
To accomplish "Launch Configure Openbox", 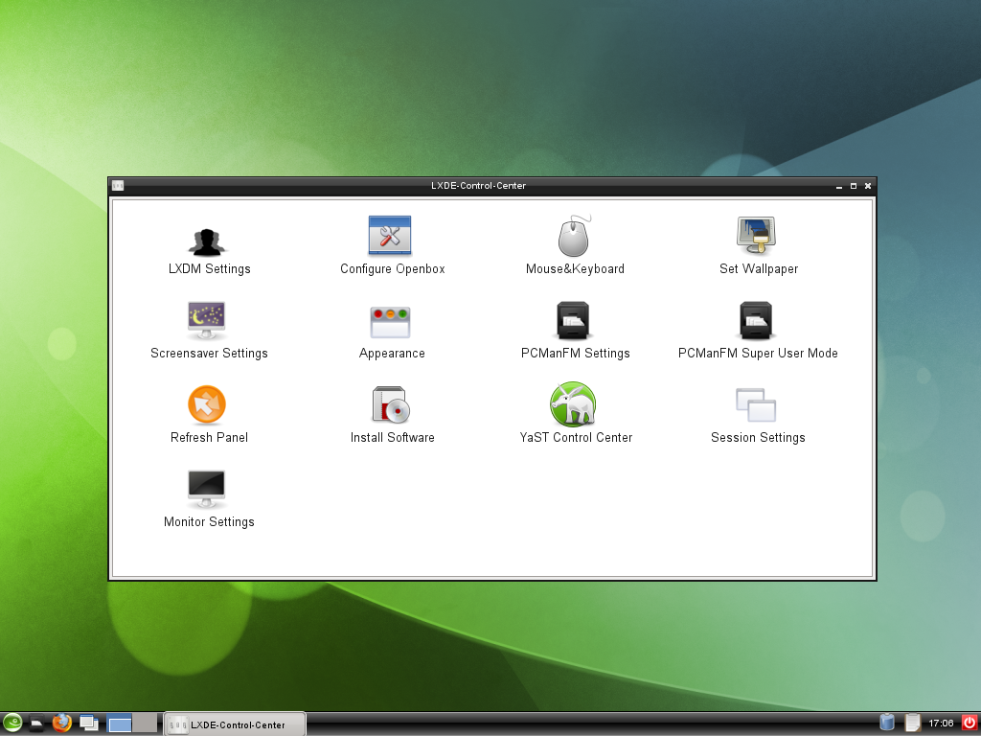I will pos(390,236).
